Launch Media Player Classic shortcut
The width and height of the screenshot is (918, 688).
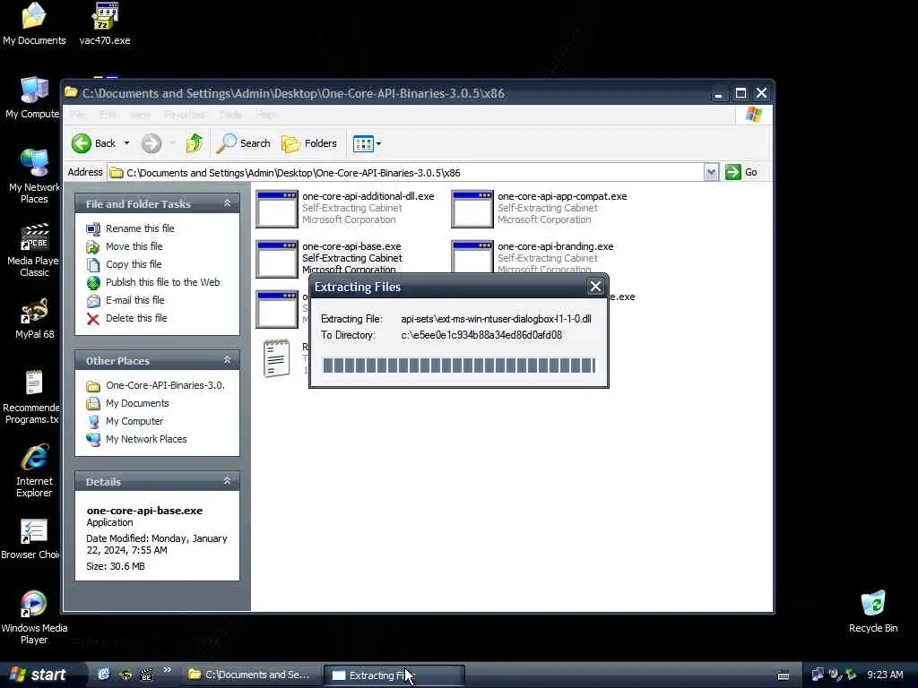click(x=33, y=249)
